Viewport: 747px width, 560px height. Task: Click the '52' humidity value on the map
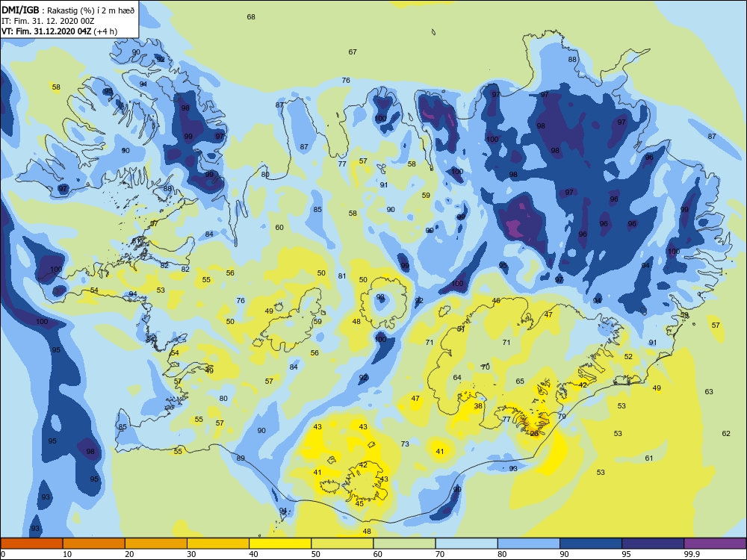click(628, 356)
